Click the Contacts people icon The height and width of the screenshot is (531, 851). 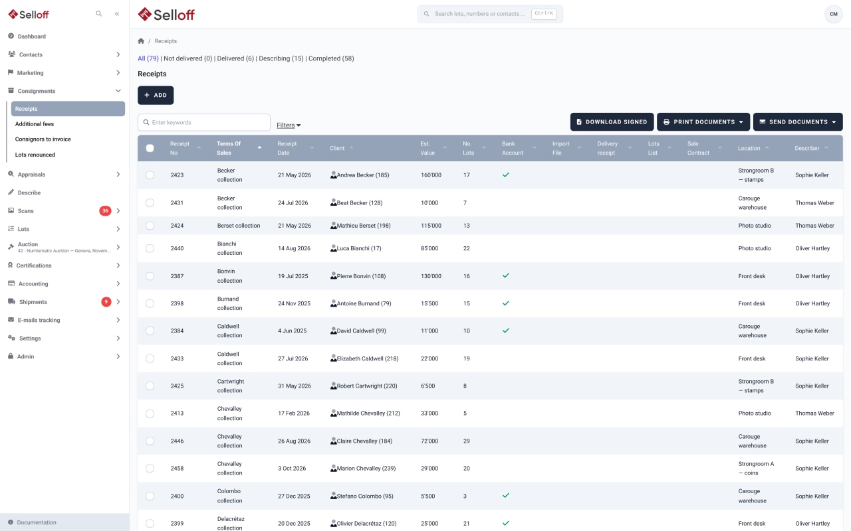(x=11, y=54)
